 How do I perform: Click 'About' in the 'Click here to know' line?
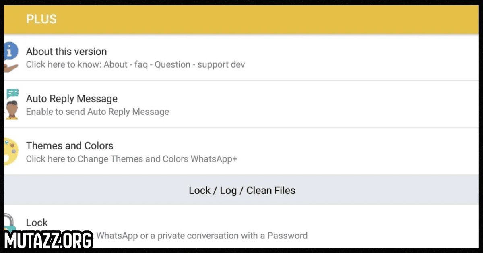tap(116, 64)
